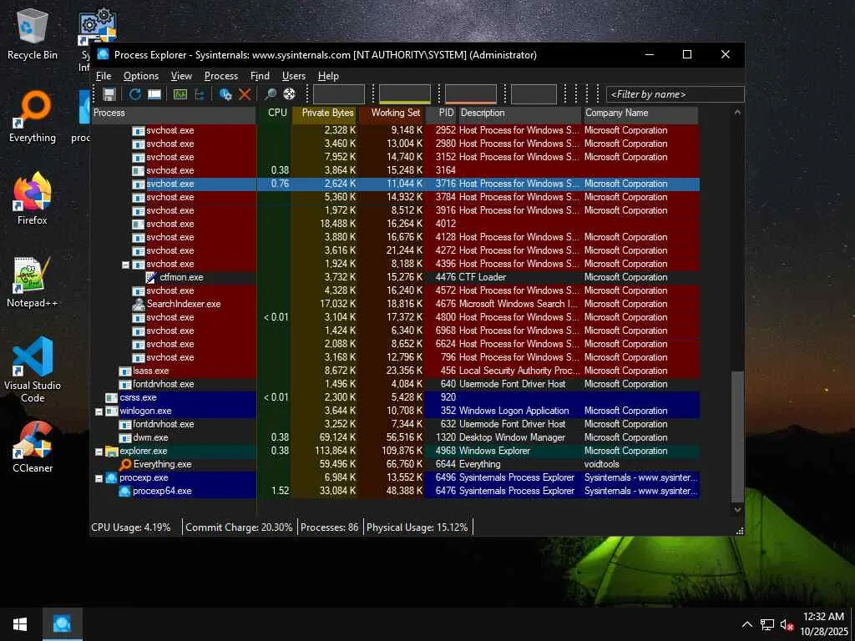Open the Users menu
This screenshot has width=855, height=641.
(x=293, y=76)
